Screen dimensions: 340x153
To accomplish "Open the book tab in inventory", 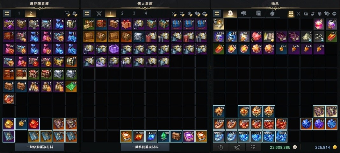I will (x=258, y=14).
